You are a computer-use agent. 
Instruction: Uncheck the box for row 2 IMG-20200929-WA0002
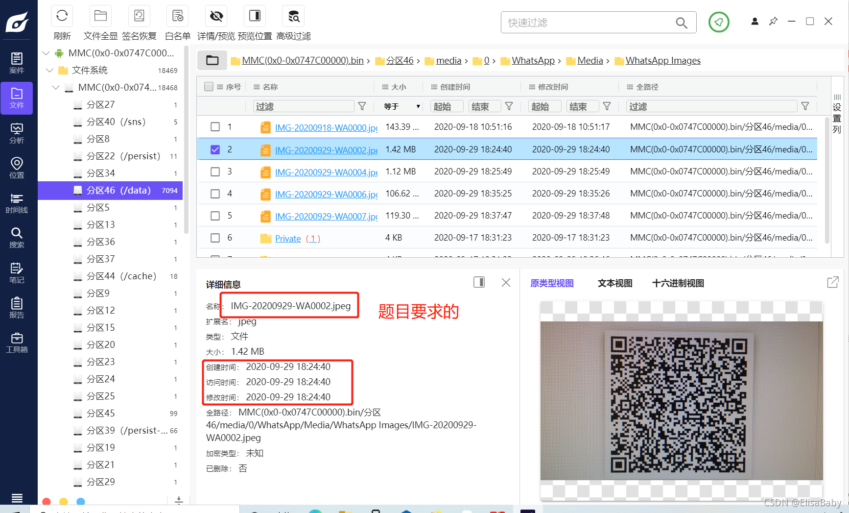pyautogui.click(x=215, y=149)
